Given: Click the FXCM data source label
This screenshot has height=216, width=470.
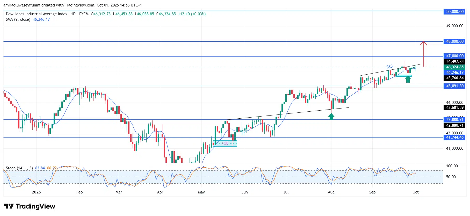Looking at the screenshot, I should [x=84, y=14].
